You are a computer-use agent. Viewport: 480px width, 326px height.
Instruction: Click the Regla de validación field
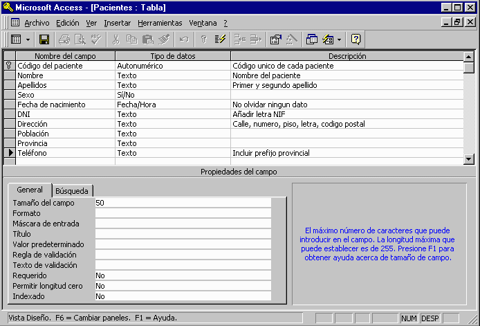(183, 255)
